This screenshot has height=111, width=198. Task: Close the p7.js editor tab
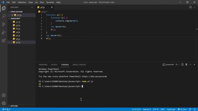pos(52,7)
